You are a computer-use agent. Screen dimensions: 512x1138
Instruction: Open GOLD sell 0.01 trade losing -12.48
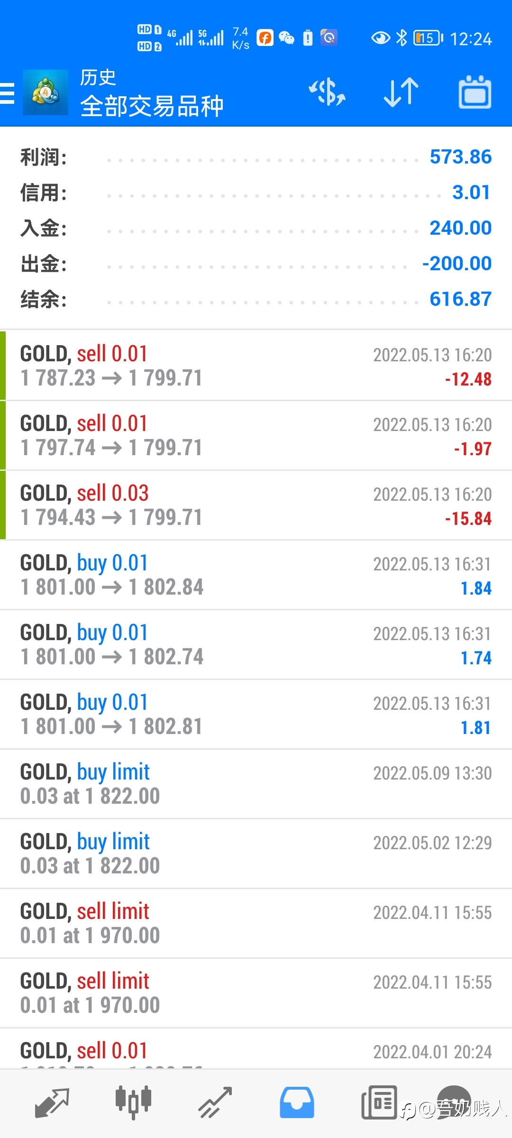click(256, 366)
